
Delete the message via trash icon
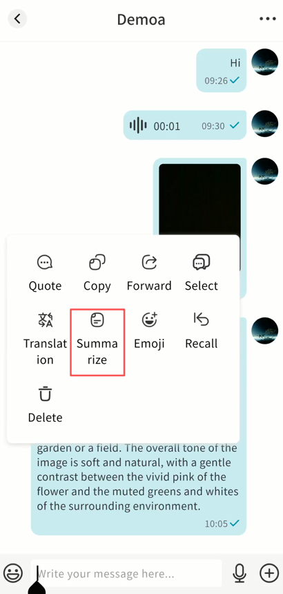(45, 394)
